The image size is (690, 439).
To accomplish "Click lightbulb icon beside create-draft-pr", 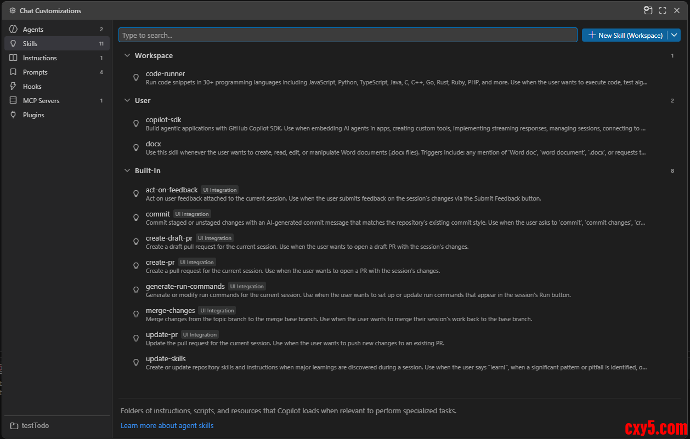I will pos(136,242).
